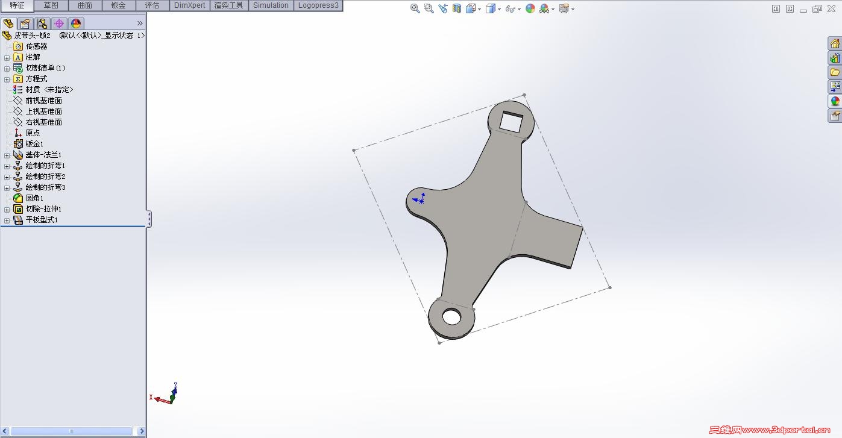The width and height of the screenshot is (842, 438).
Task: Click the feature tree's horizontal scrollbar thumb
Action: [72, 431]
